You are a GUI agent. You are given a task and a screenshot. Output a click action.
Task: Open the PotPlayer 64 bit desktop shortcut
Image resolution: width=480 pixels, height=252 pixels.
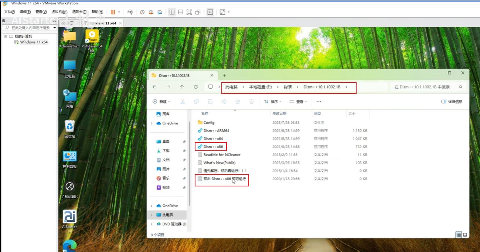click(92, 37)
